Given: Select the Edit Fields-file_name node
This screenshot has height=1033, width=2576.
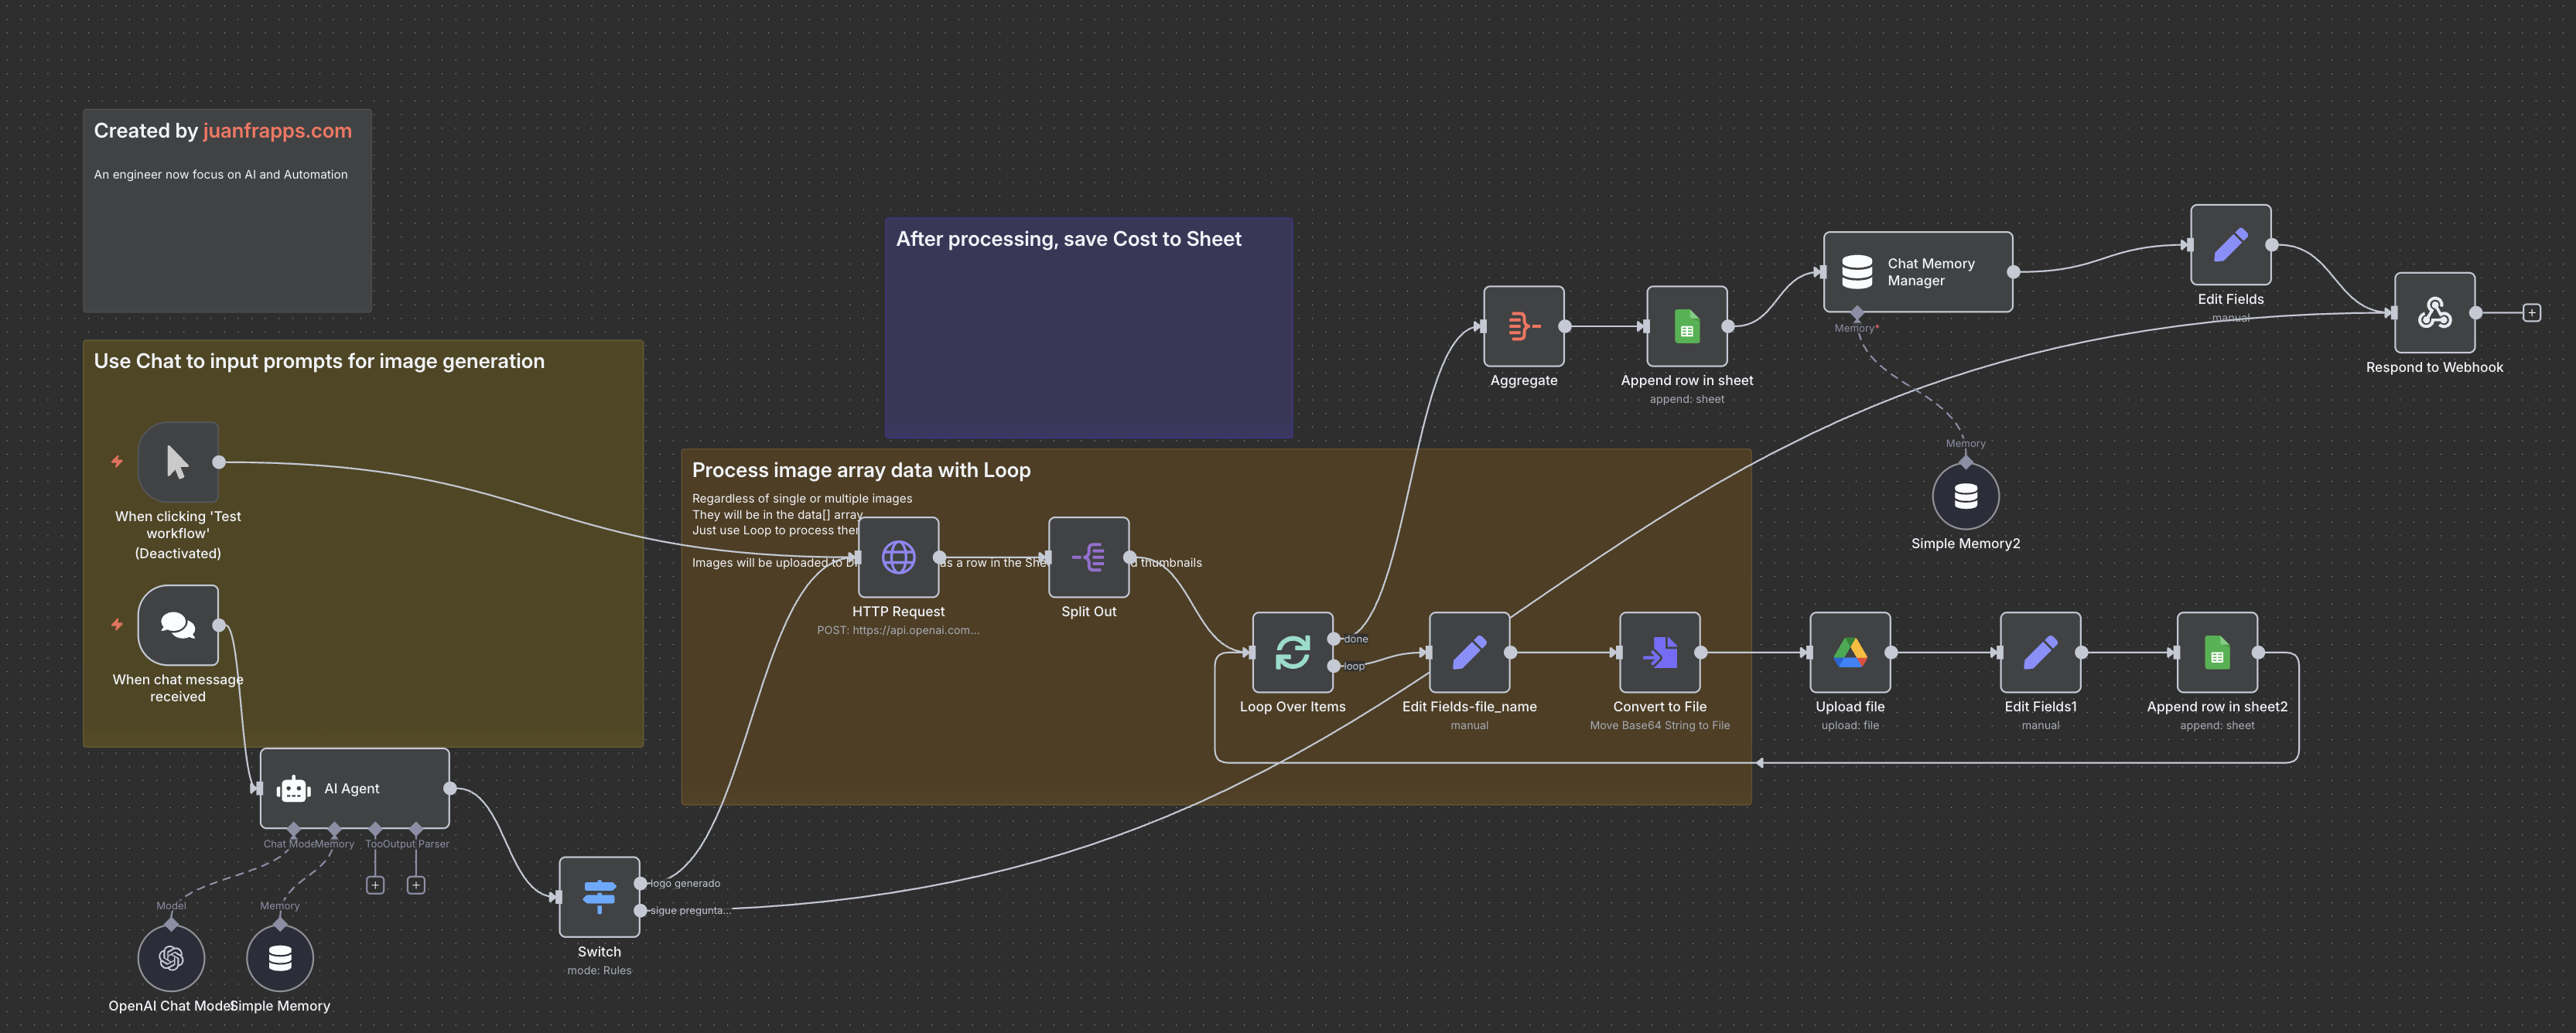Looking at the screenshot, I should (x=1469, y=652).
